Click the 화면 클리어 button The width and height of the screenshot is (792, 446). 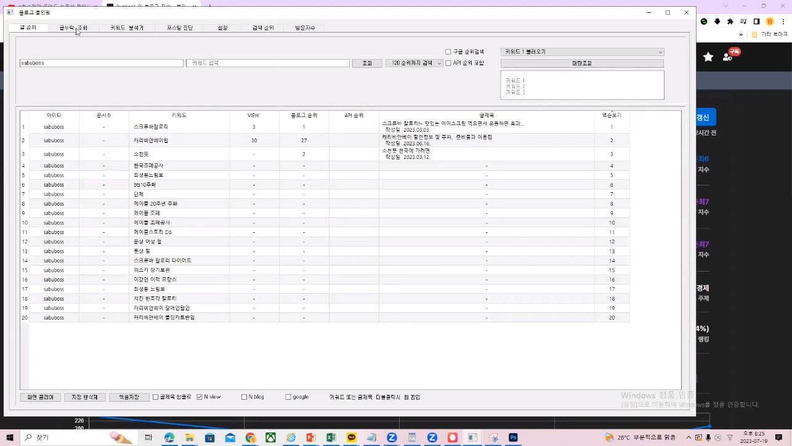tap(41, 397)
